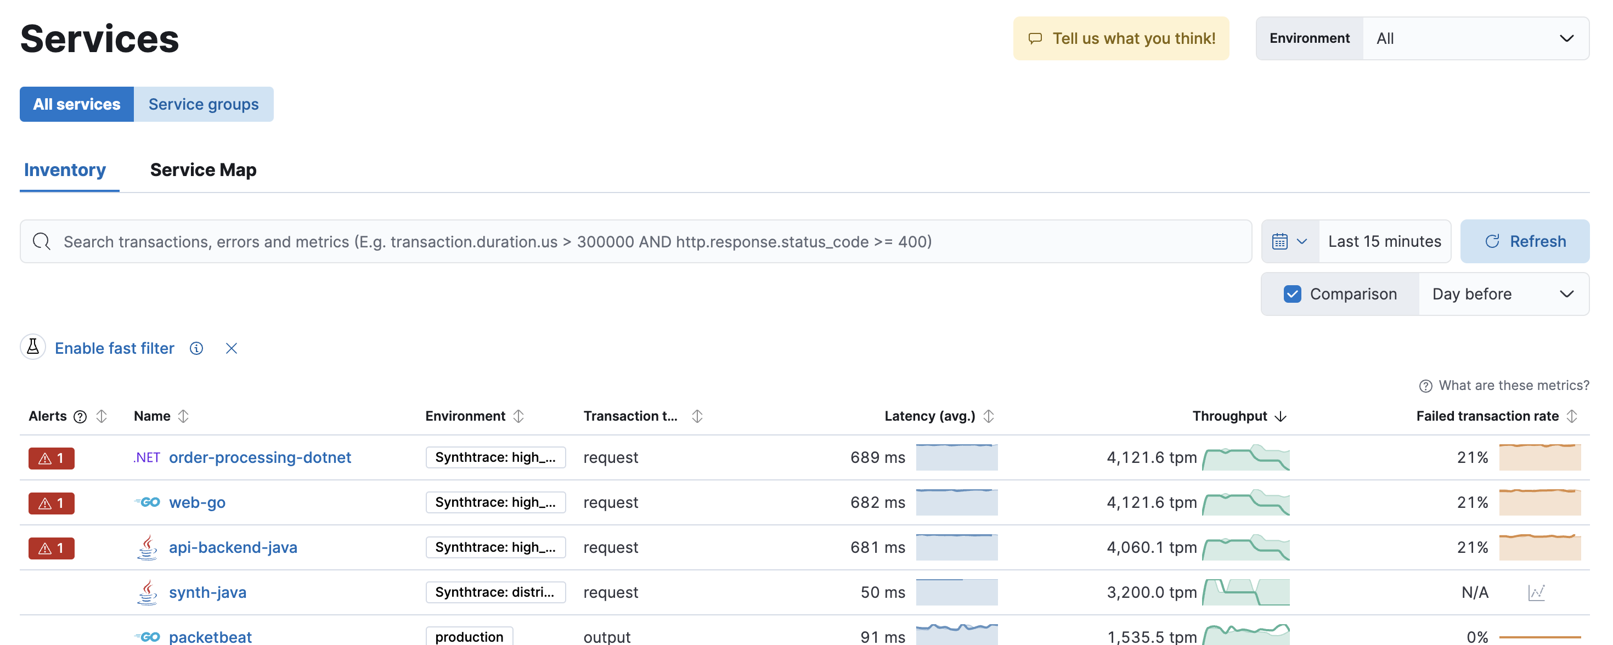Sort by Environment column arrows
The width and height of the screenshot is (1613, 645).
click(518, 416)
